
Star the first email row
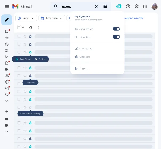click(x=25, y=36)
